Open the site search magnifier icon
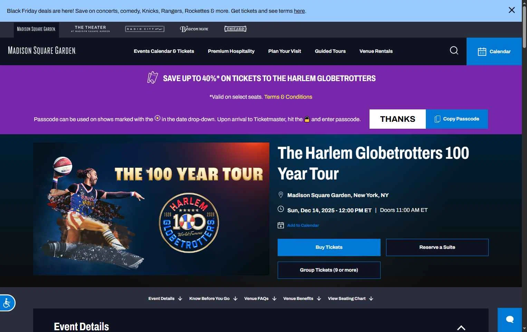527x332 pixels. click(454, 51)
